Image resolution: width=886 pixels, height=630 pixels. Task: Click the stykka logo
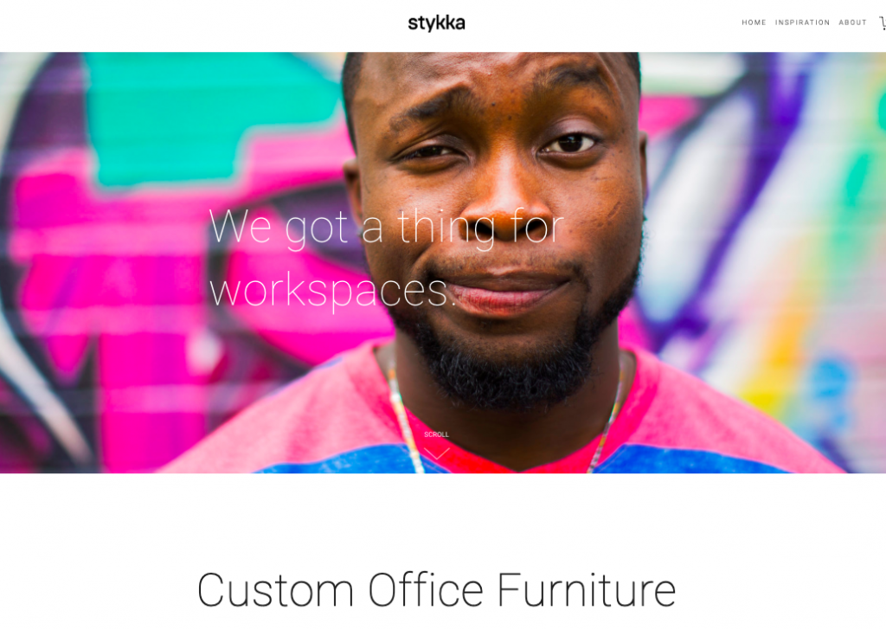click(436, 23)
